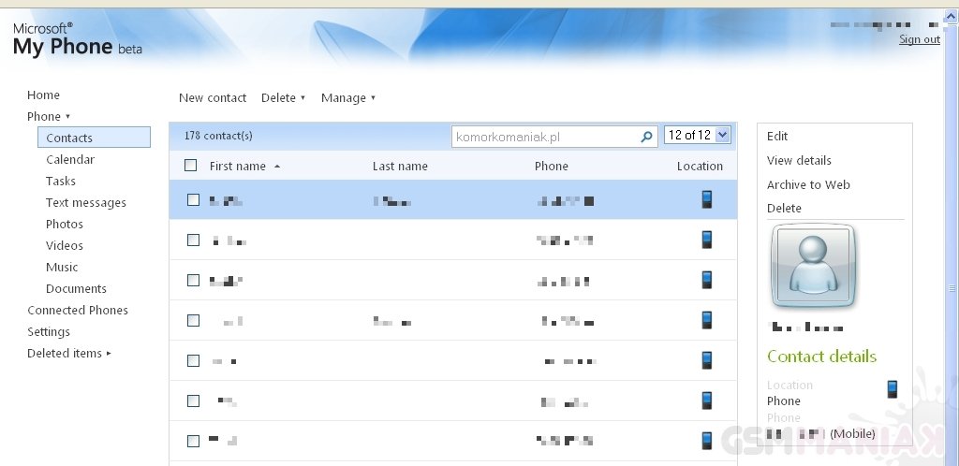Click phone location icon in sixth contact row
This screenshot has height=466, width=959.
(x=706, y=400)
